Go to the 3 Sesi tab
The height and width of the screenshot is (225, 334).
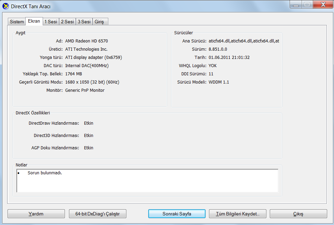84,22
